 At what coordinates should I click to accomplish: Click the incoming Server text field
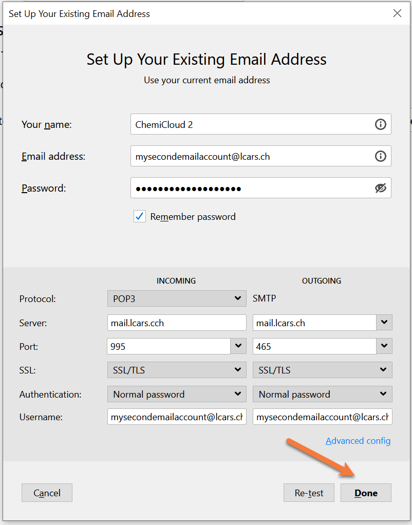coord(176,323)
